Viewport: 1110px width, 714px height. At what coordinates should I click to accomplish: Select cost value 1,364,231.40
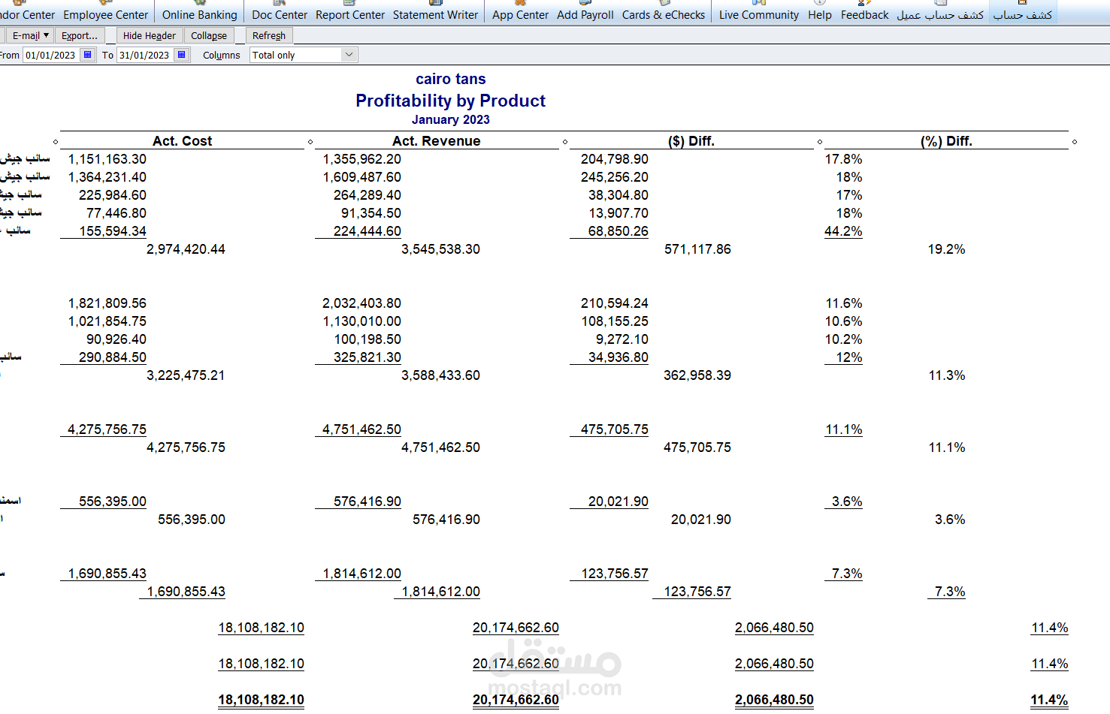tap(107, 177)
